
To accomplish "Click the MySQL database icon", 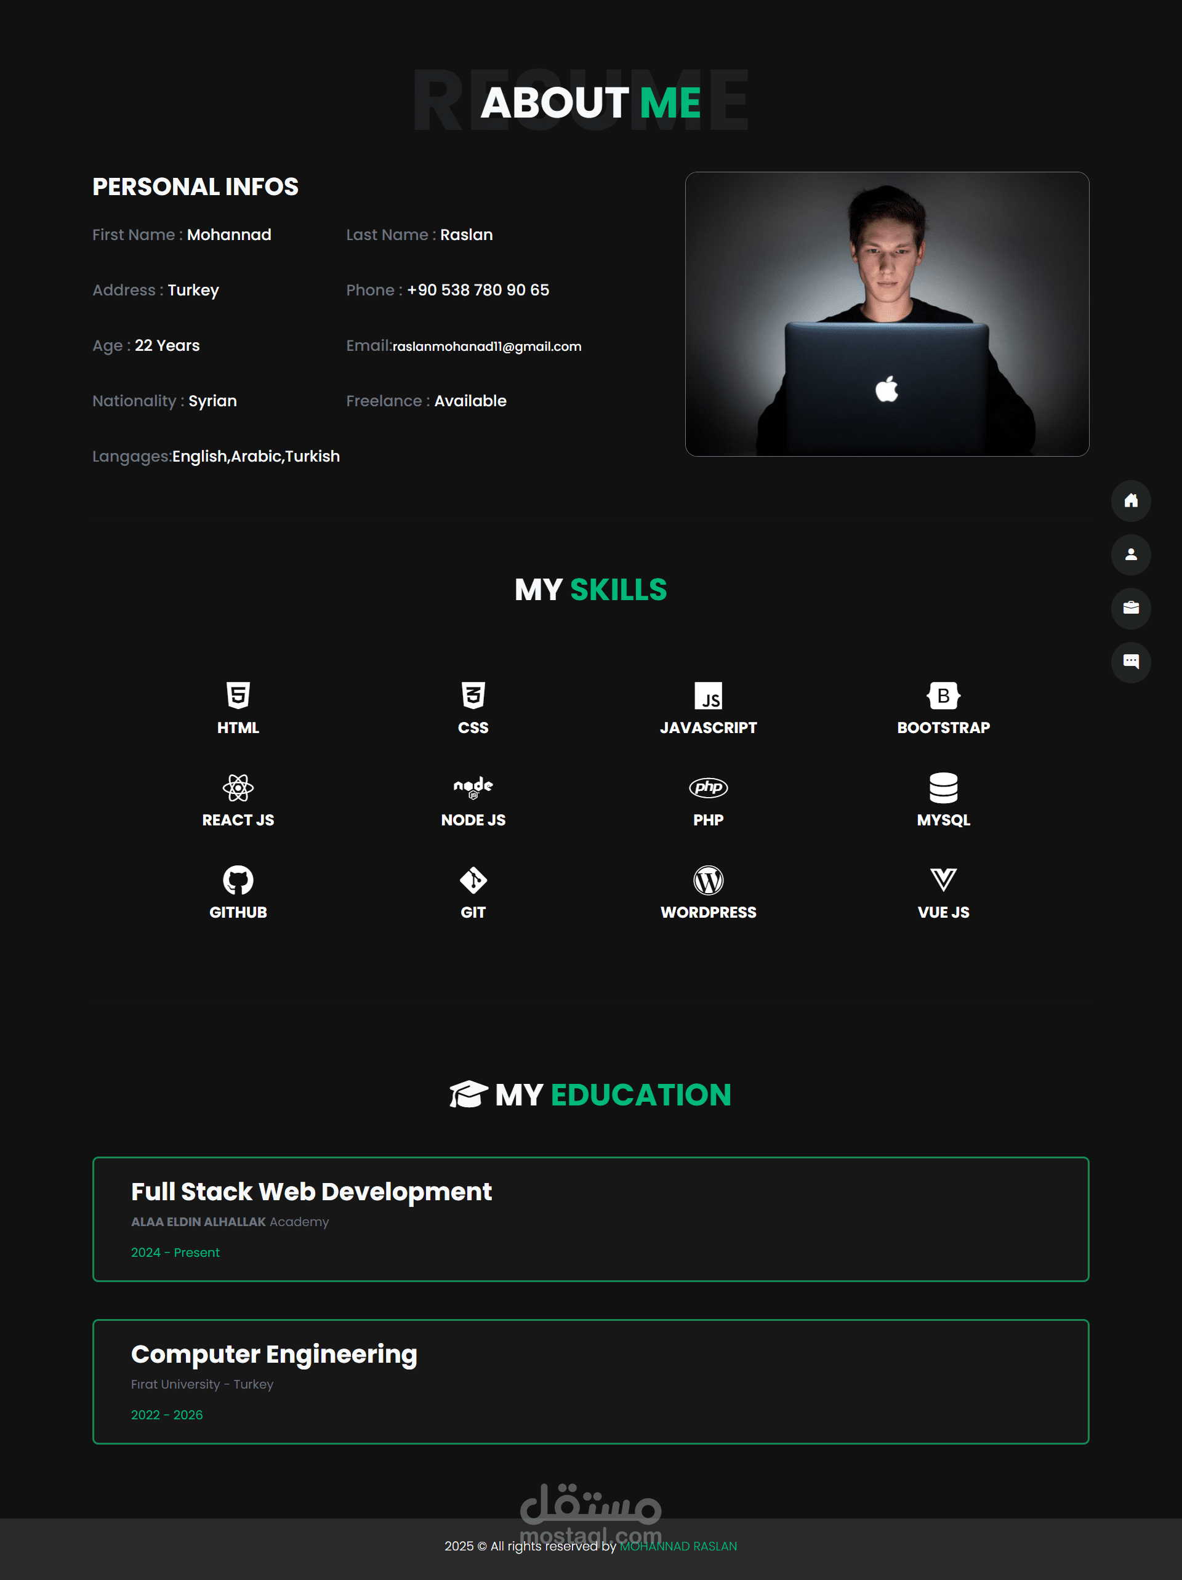I will [x=943, y=788].
